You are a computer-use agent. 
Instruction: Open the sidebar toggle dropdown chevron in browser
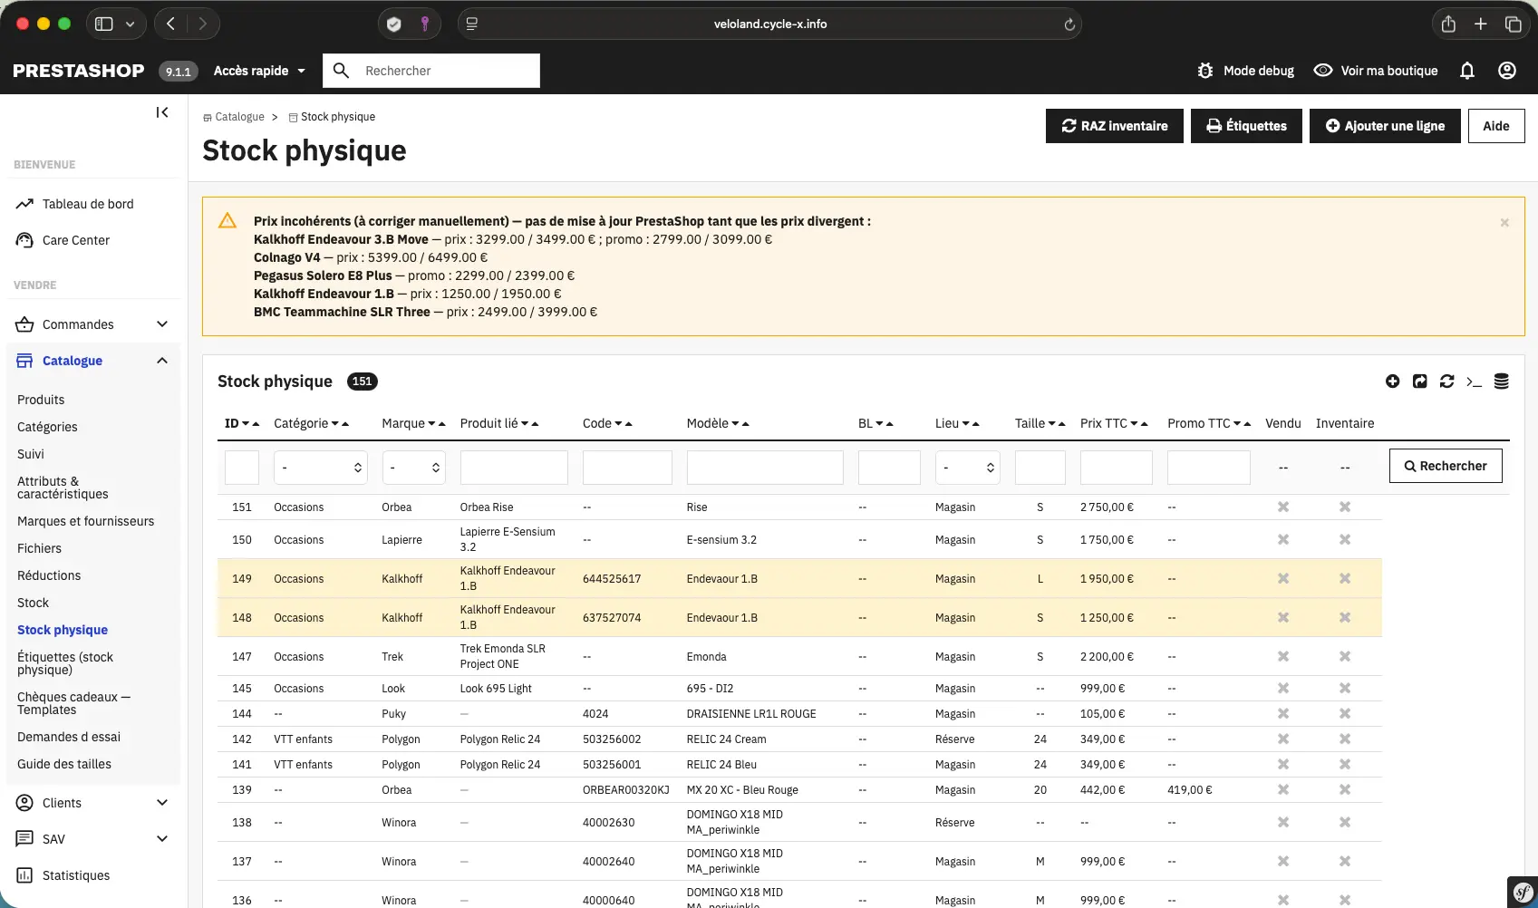click(130, 24)
